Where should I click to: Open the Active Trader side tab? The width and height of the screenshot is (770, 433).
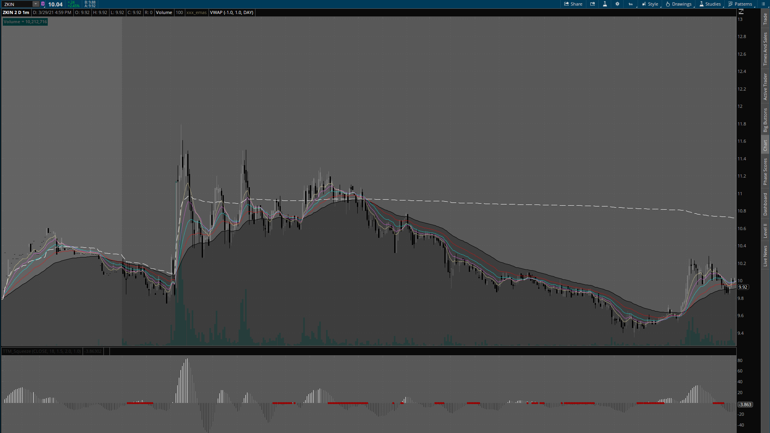(765, 87)
